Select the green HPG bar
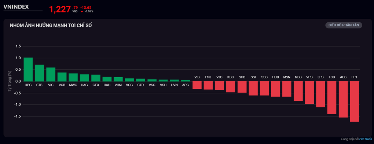The image size is (374, 144). [x=28, y=69]
